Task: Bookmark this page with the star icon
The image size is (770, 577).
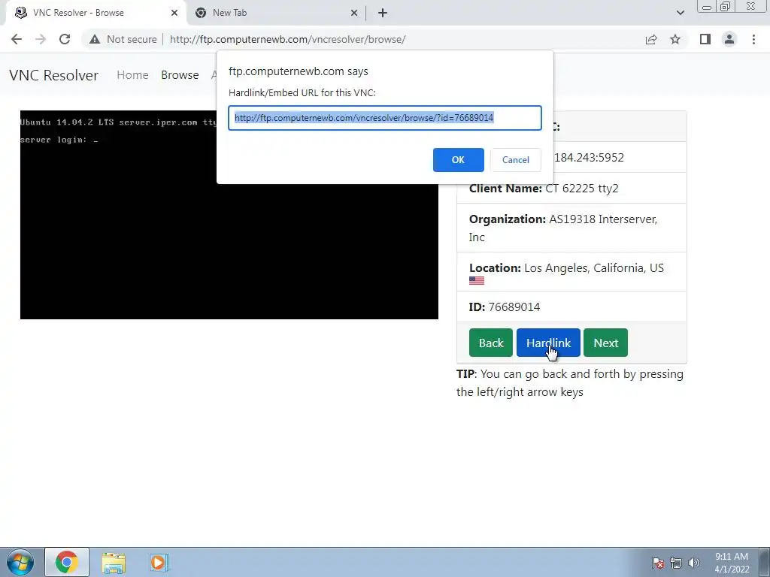Action: 675,39
